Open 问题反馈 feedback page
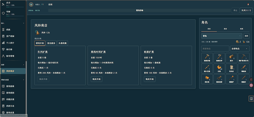Viewport: 254px width, 117px height. point(13,99)
